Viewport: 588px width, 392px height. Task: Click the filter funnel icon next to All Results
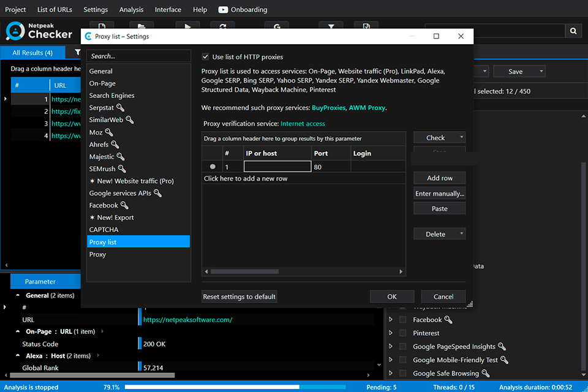coord(78,52)
